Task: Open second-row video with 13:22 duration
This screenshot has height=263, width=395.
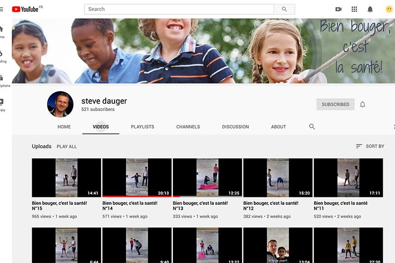Action: pos(207,245)
